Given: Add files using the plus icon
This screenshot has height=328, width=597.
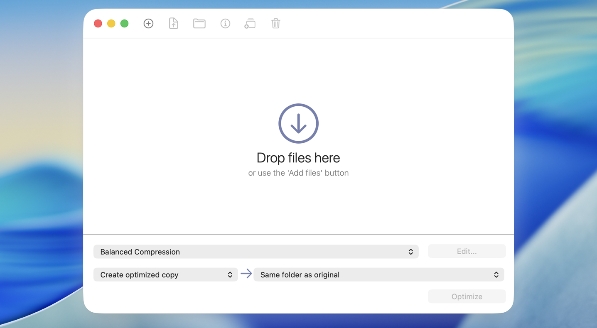Looking at the screenshot, I should [x=148, y=24].
